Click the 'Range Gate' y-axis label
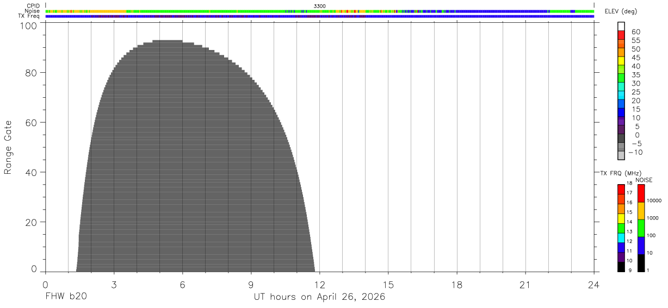Screen dimensions: 668x308 pyautogui.click(x=8, y=148)
